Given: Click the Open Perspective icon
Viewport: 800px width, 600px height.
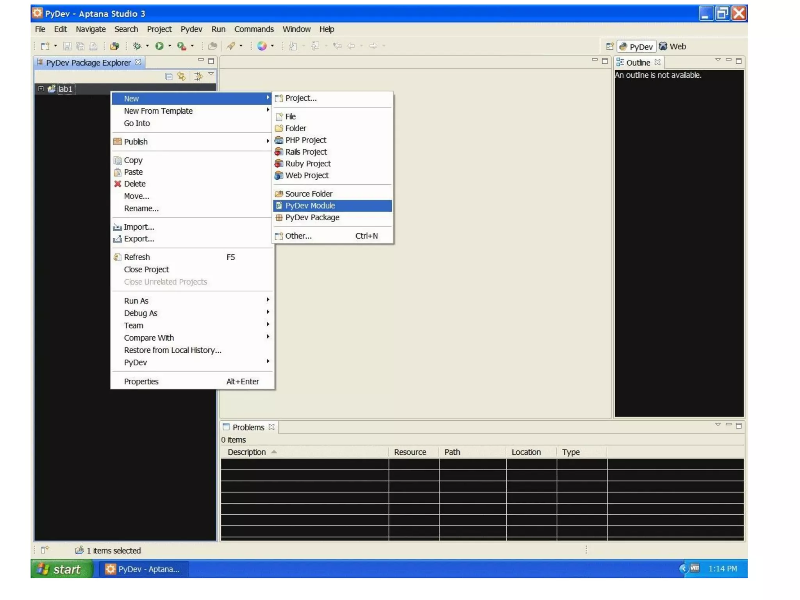Looking at the screenshot, I should [610, 46].
